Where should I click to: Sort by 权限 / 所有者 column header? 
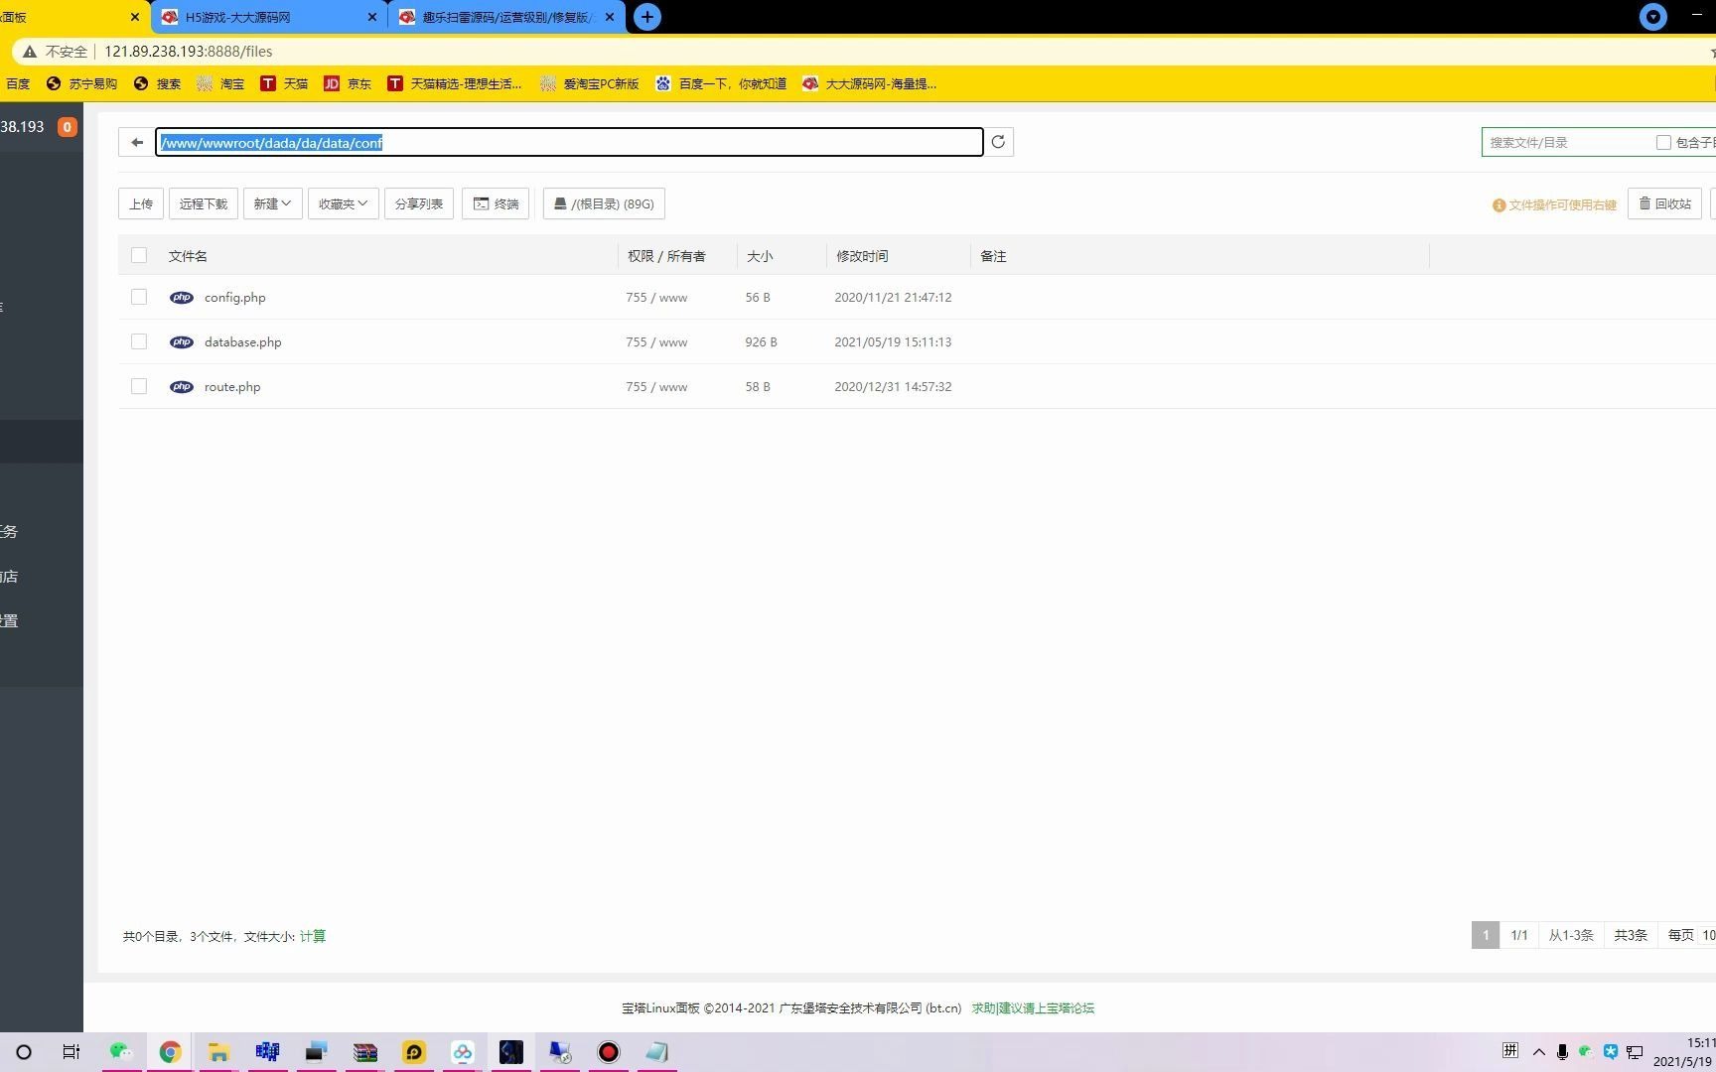pyautogui.click(x=666, y=256)
